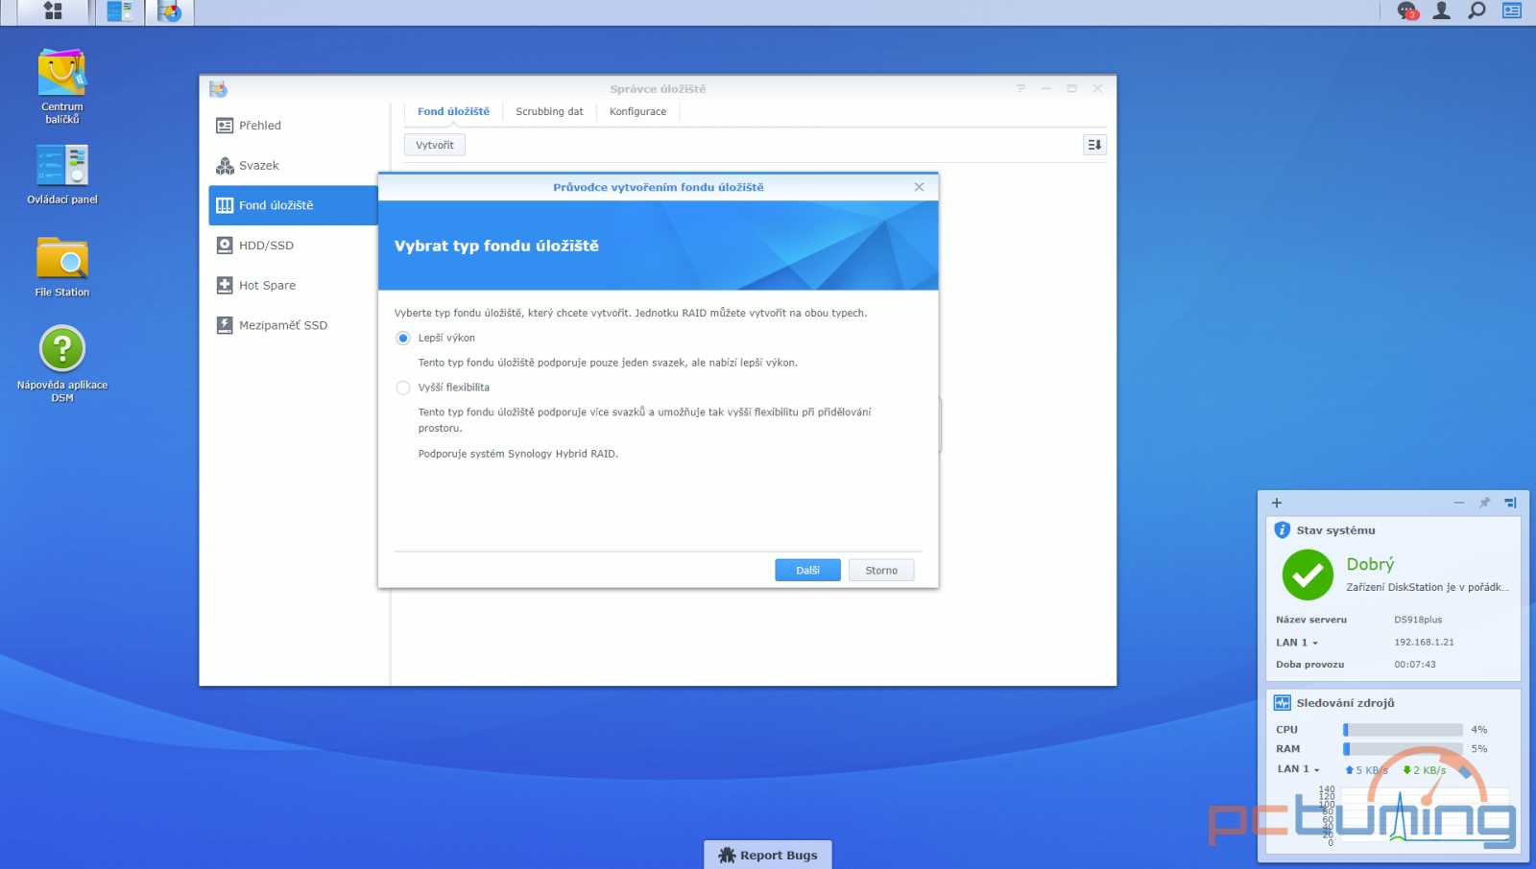Viewport: 1536px width, 869px height.
Task: Click the Stav systému info icon
Action: click(1282, 529)
